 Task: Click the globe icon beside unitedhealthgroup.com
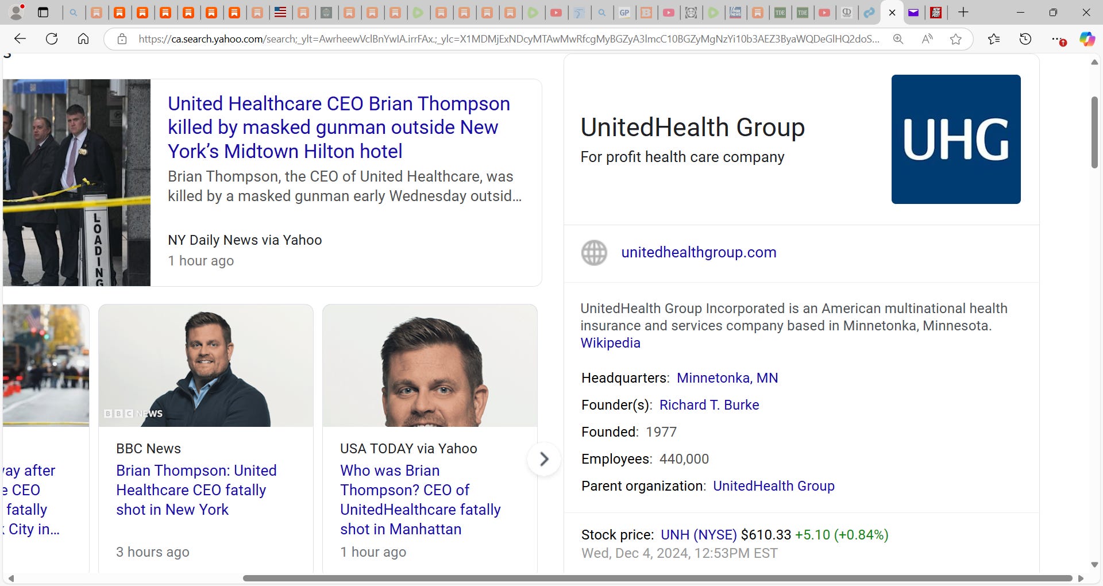594,253
